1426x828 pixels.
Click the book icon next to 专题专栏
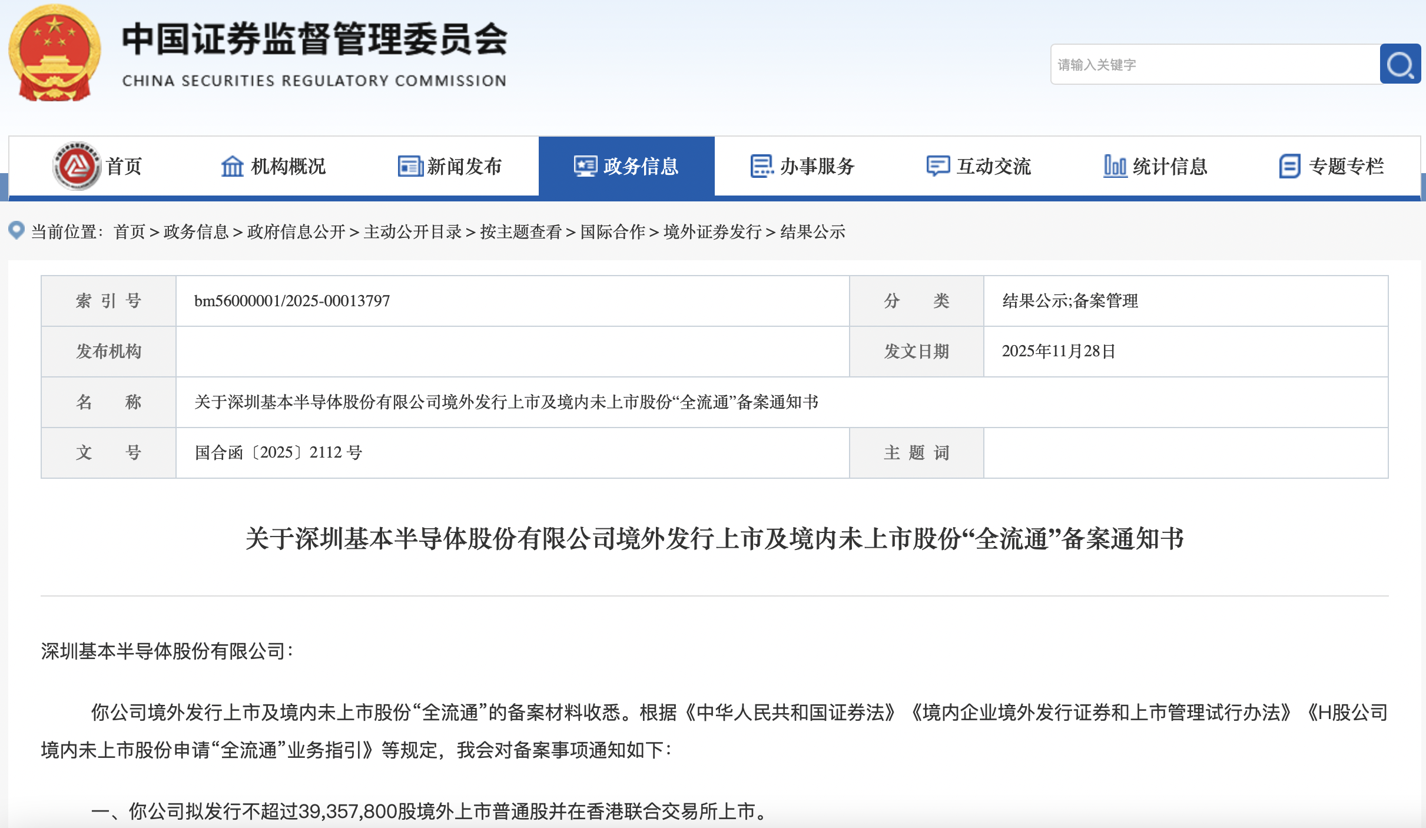click(1289, 167)
